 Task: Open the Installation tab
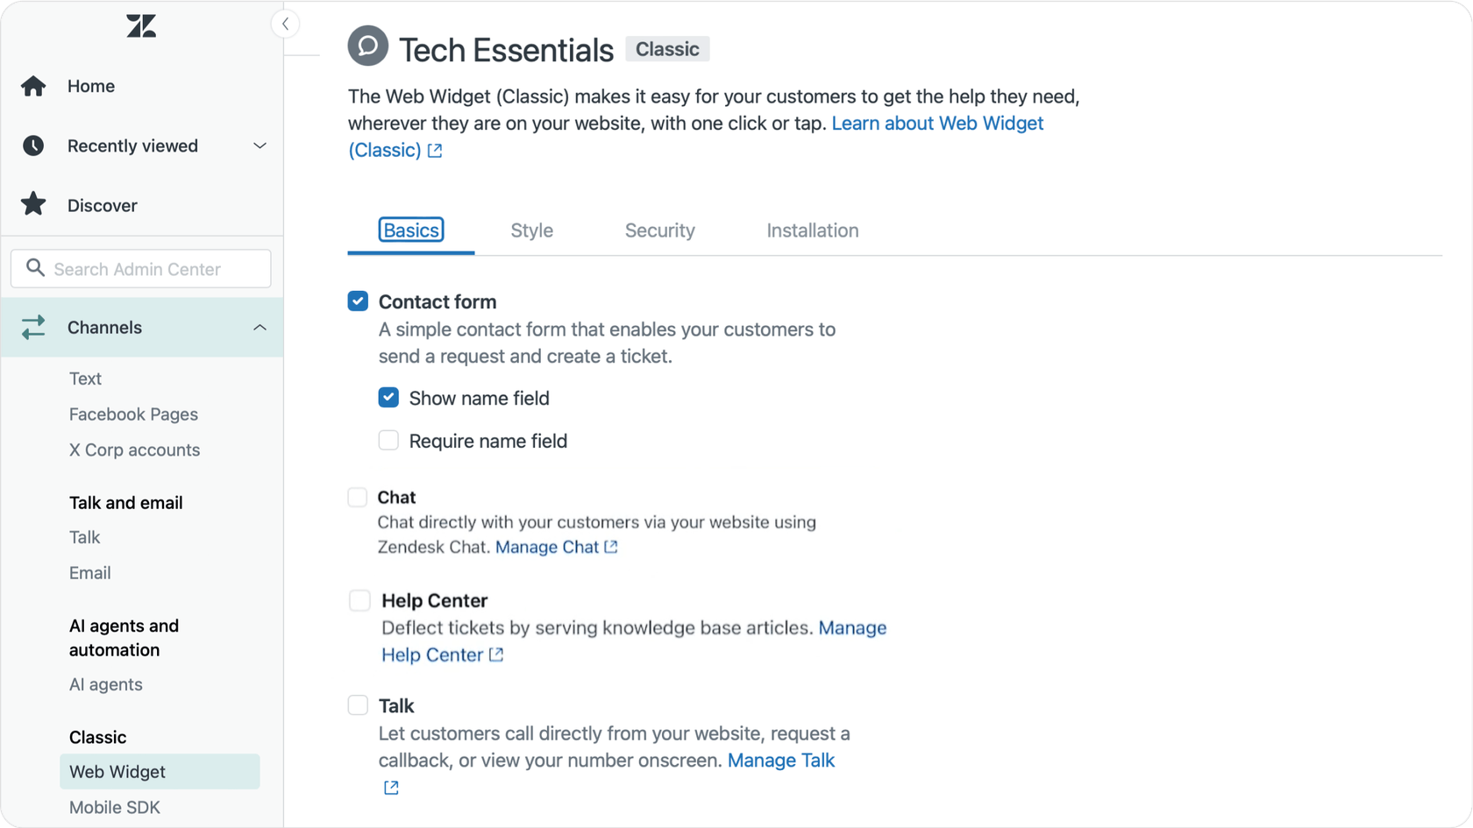(x=812, y=230)
